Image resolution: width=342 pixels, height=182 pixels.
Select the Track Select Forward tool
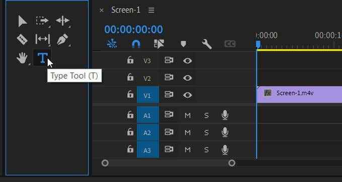click(x=42, y=21)
